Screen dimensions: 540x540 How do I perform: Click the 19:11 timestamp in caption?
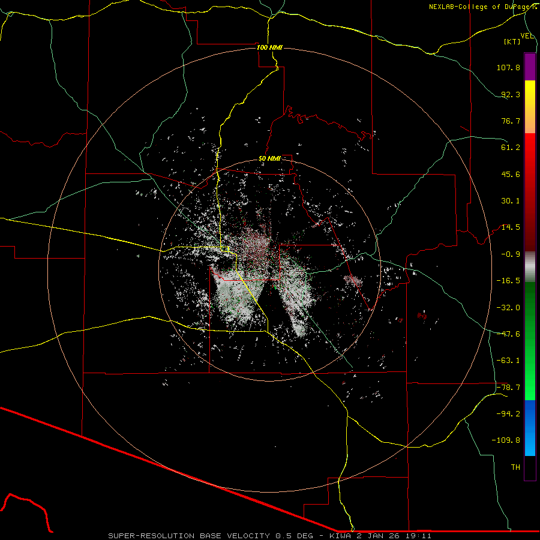click(x=418, y=536)
